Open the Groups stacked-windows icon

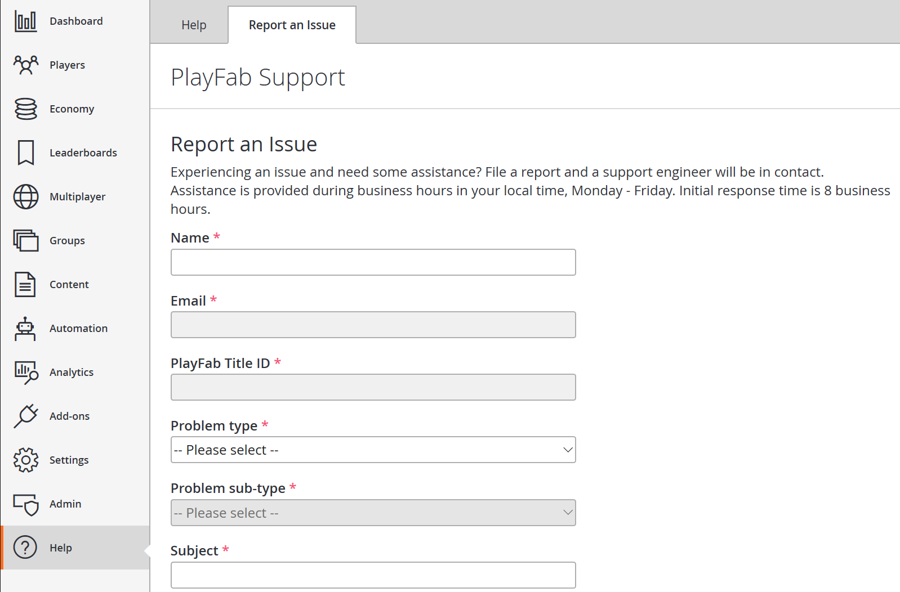click(x=25, y=241)
